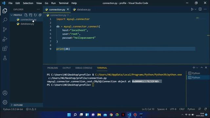Open the Testing flask view
The image size is (210, 118).
(x=5, y=58)
